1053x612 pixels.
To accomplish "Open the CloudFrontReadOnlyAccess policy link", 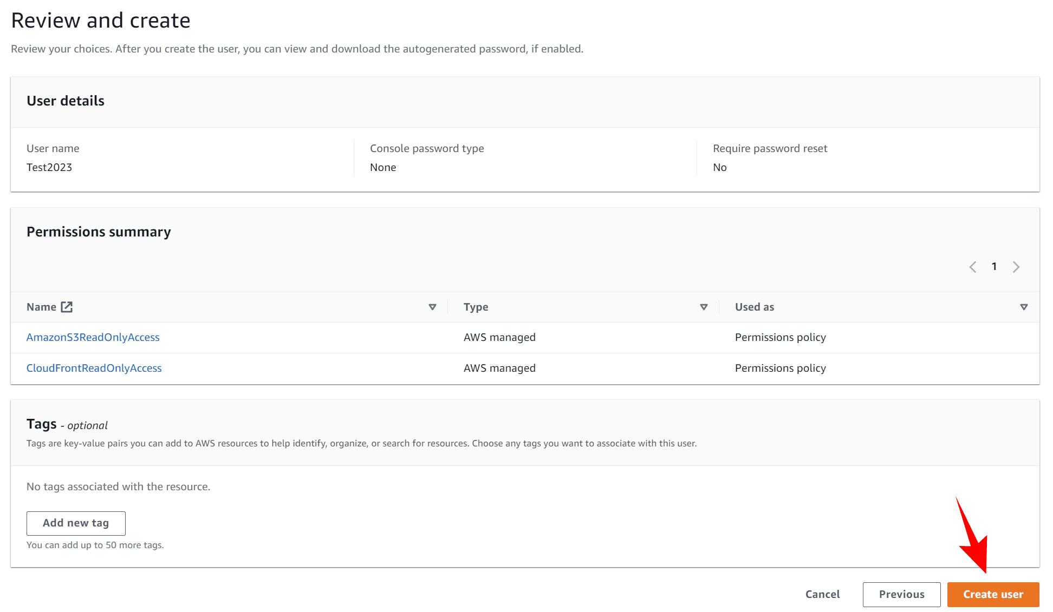I will (x=94, y=368).
